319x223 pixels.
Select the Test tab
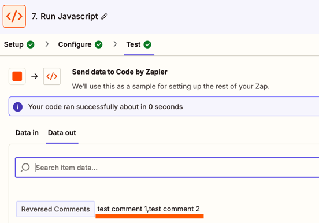[139, 44]
